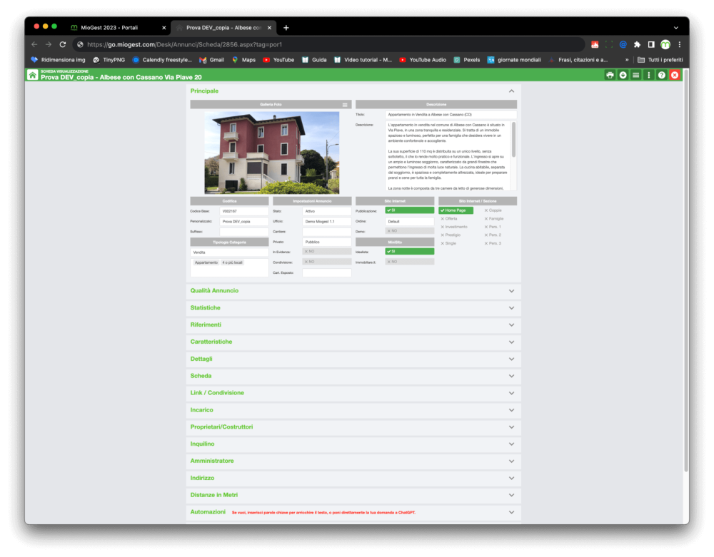714x557 pixels.
Task: Toggle the Home Page section checkbox
Action: click(456, 210)
